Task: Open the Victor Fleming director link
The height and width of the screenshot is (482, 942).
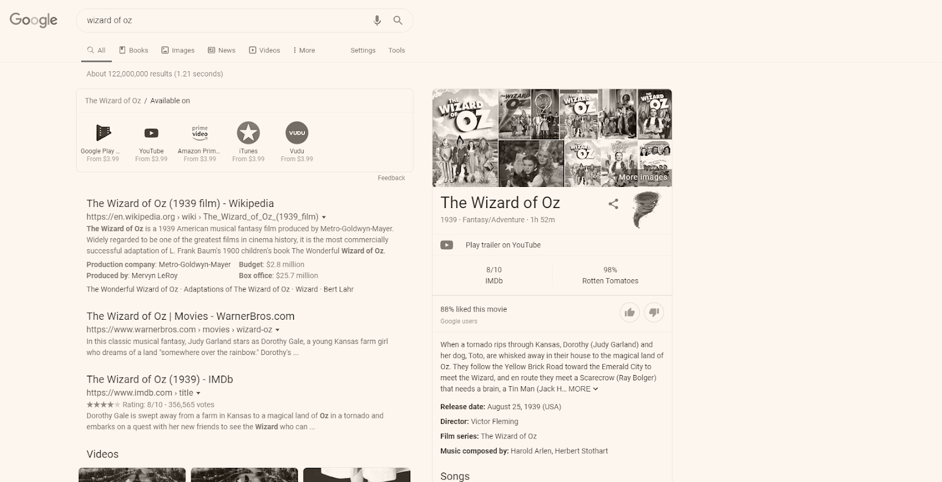Action: coord(495,421)
